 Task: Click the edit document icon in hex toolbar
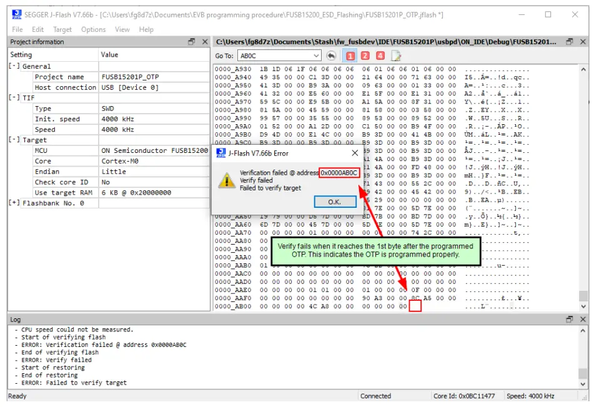(395, 56)
